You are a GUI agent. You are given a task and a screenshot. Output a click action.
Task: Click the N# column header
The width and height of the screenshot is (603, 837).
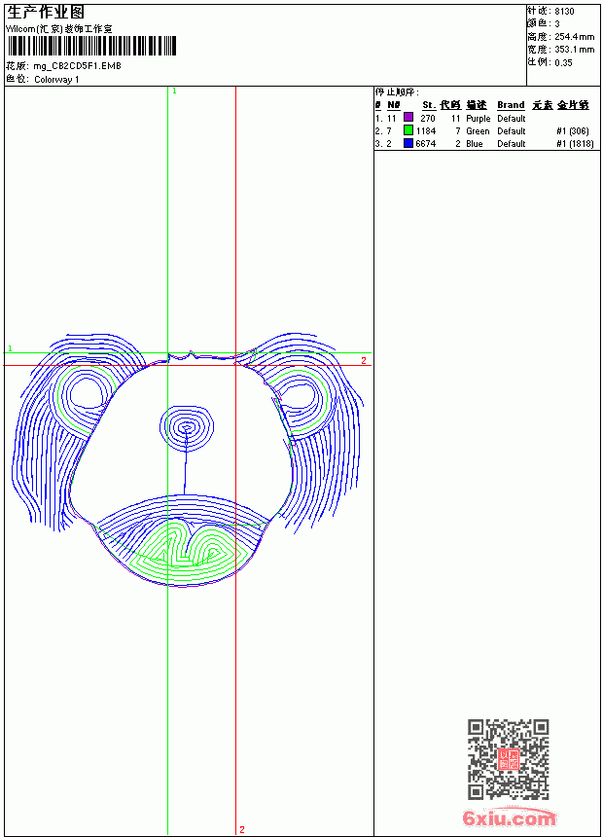[x=393, y=105]
